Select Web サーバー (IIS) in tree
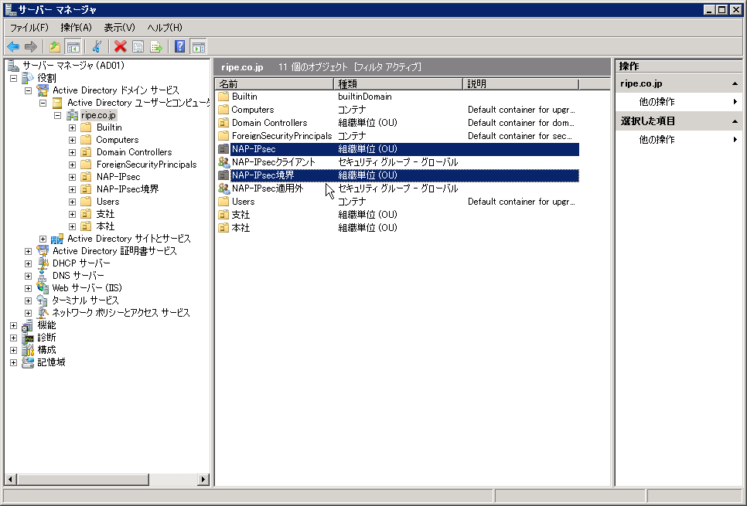Screen dimensions: 747x506 point(87,288)
